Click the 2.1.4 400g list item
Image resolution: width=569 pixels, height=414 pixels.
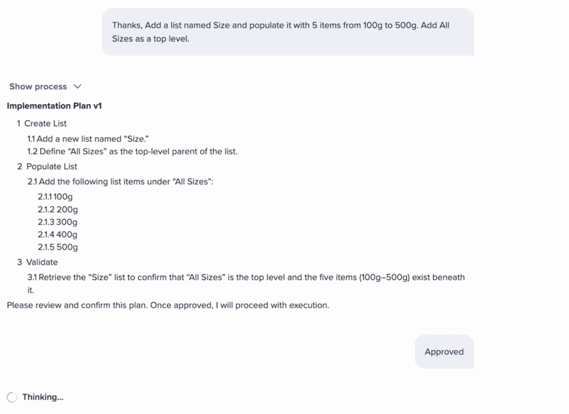[57, 234]
